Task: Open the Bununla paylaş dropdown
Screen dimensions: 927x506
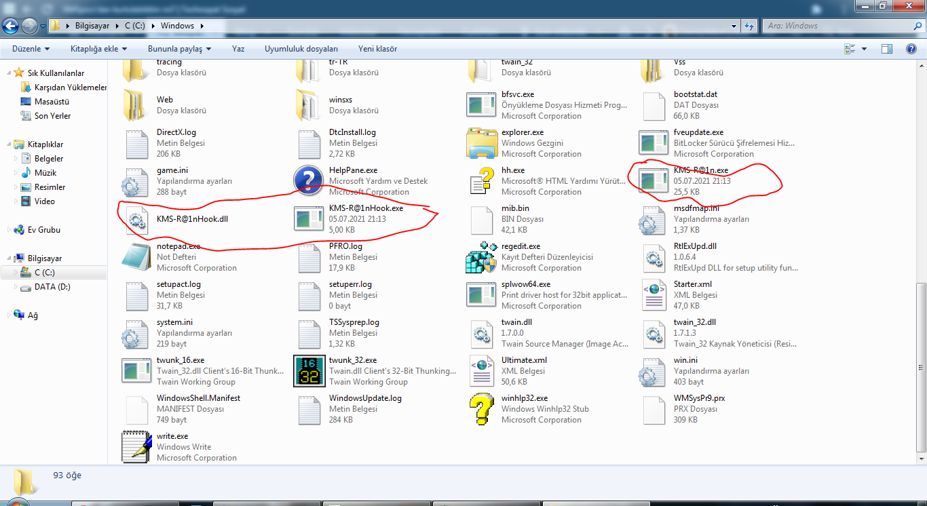Action: [179, 49]
